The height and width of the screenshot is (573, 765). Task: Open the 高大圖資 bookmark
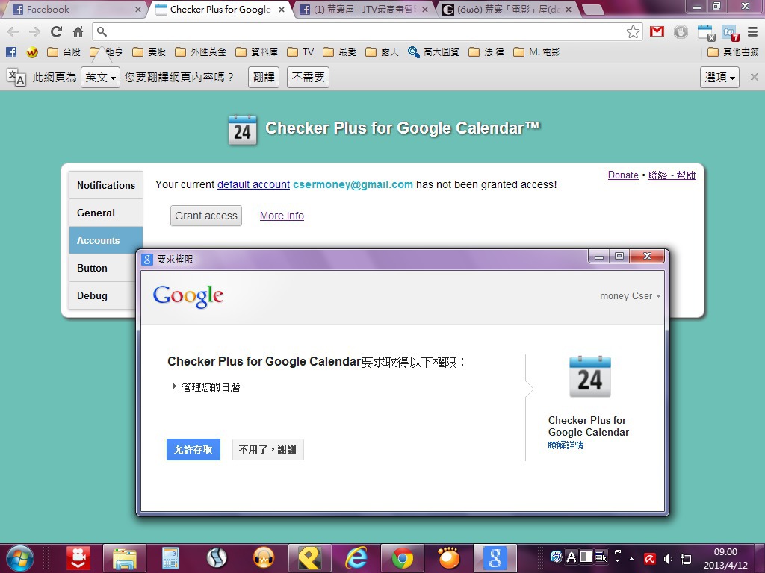(x=434, y=52)
